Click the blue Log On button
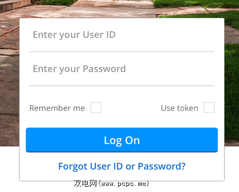The image size is (239, 192). (122, 140)
